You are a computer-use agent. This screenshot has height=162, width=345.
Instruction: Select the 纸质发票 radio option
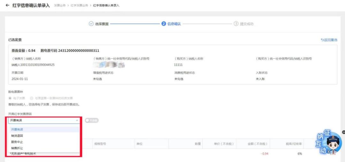coord(32,98)
